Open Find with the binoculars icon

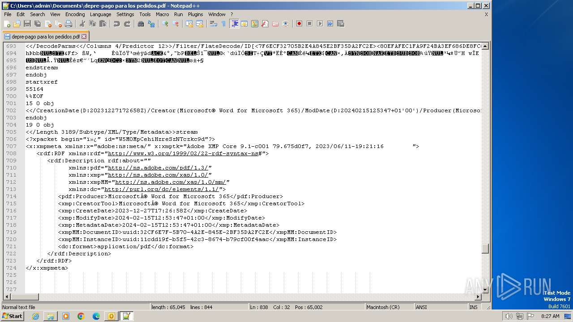tap(141, 24)
